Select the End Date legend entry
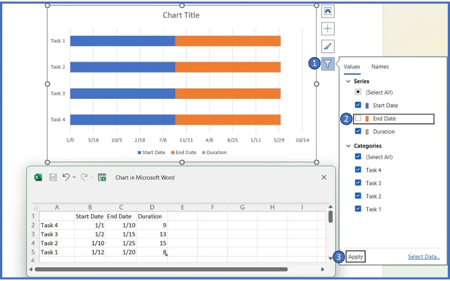This screenshot has width=450, height=281. (184, 152)
